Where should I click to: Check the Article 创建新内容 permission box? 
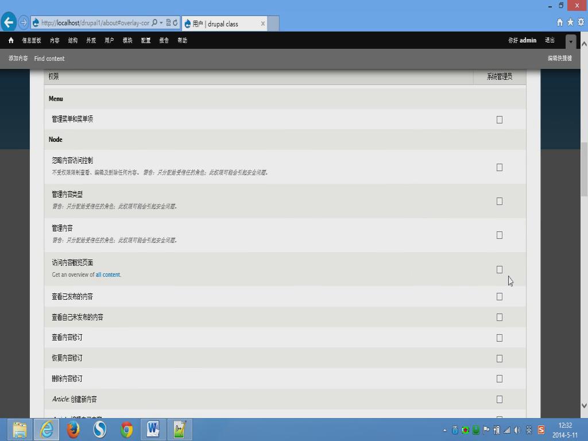tap(500, 400)
